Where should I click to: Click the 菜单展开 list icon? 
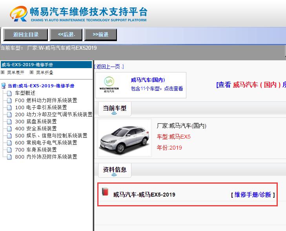click(x=3, y=72)
